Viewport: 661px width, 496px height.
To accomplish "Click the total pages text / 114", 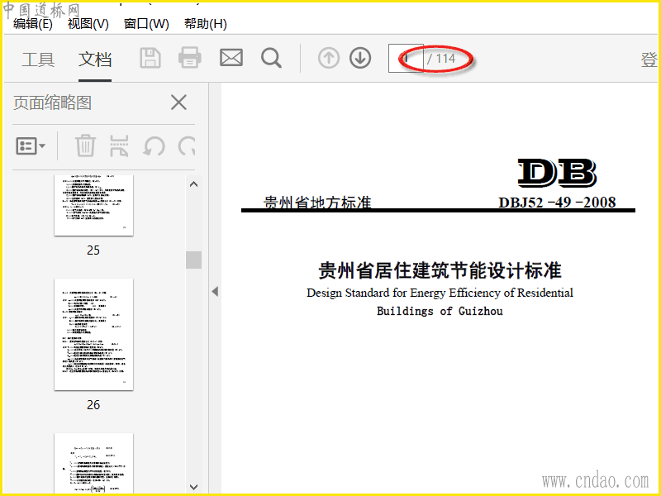I will [441, 59].
